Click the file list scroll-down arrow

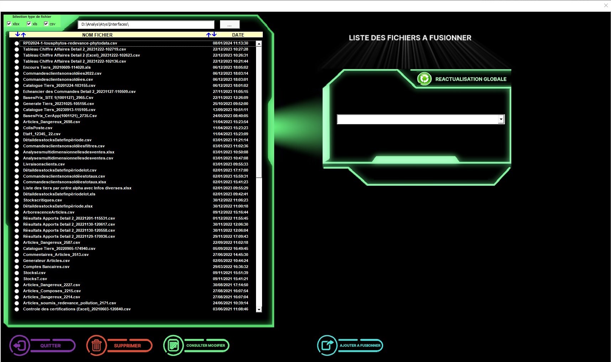tap(259, 310)
